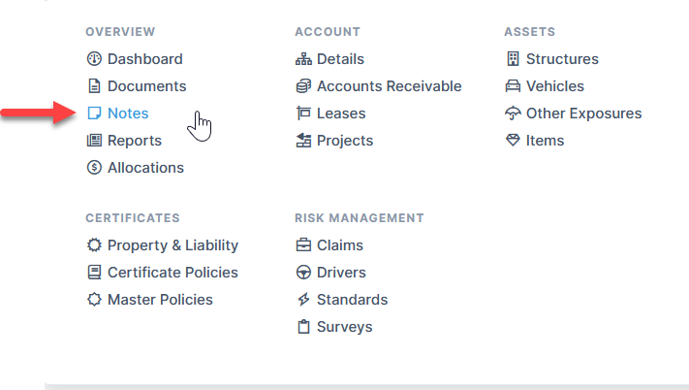Select Items under Assets
The image size is (689, 390).
[545, 141]
